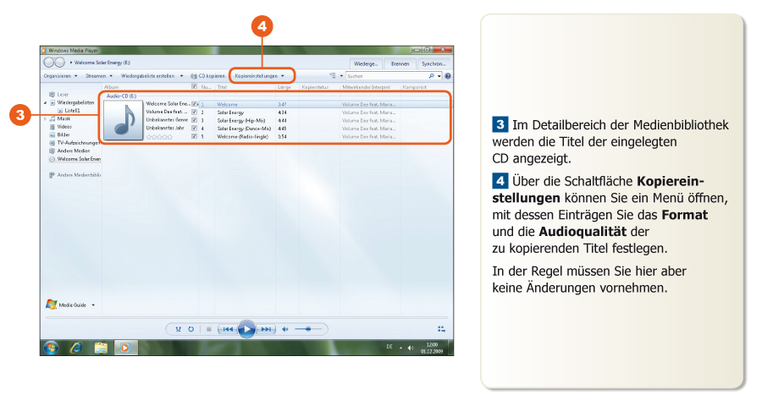This screenshot has width=762, height=406.
Task: Switch to Now Playing mode icon
Action: [x=440, y=328]
